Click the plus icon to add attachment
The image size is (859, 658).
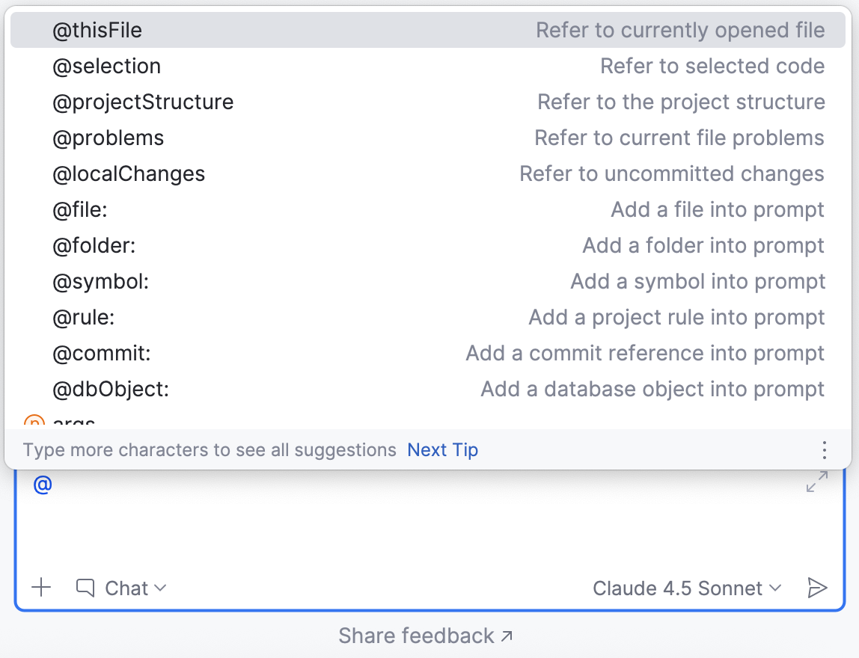coord(41,588)
